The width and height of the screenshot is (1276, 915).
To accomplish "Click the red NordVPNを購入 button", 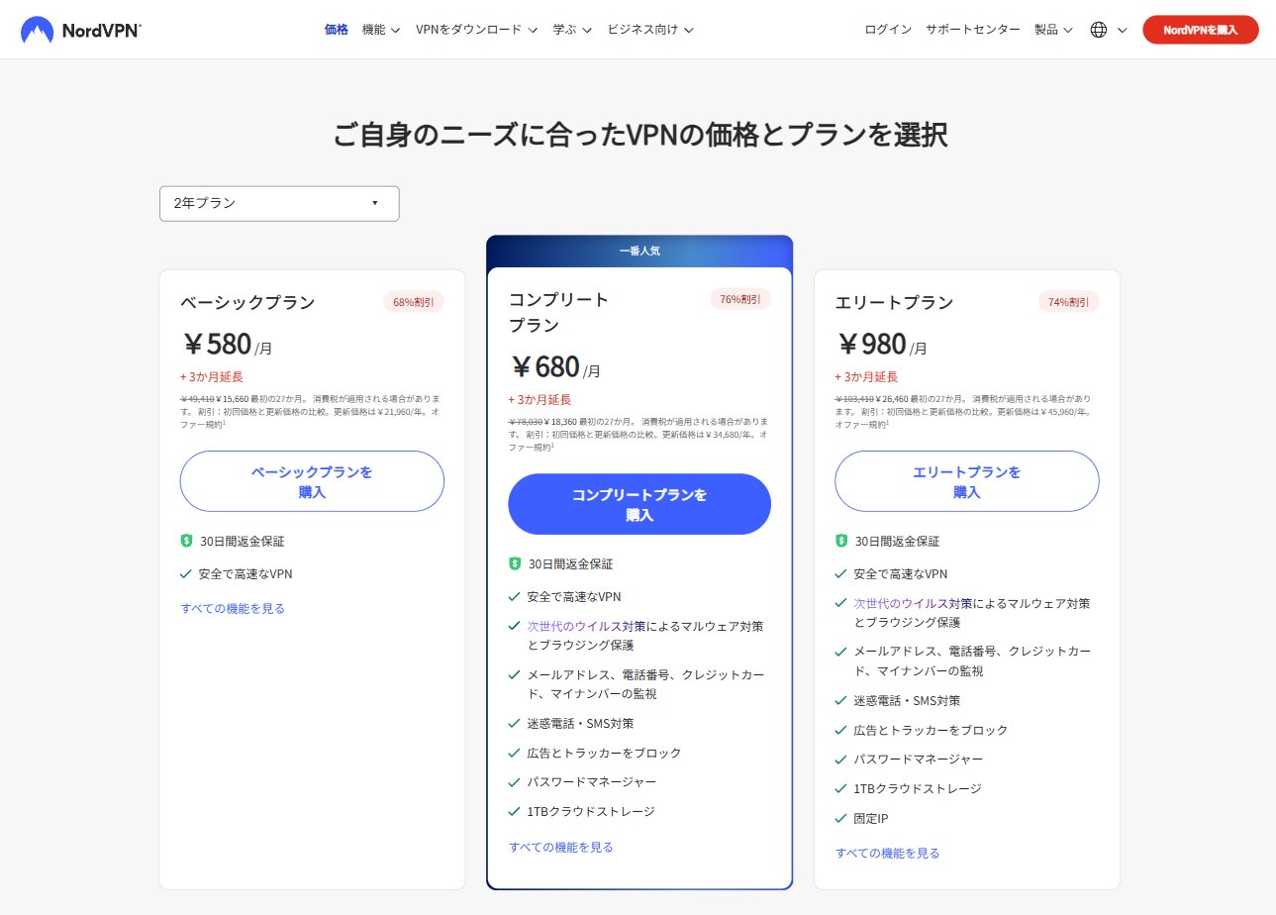I will point(1201,30).
